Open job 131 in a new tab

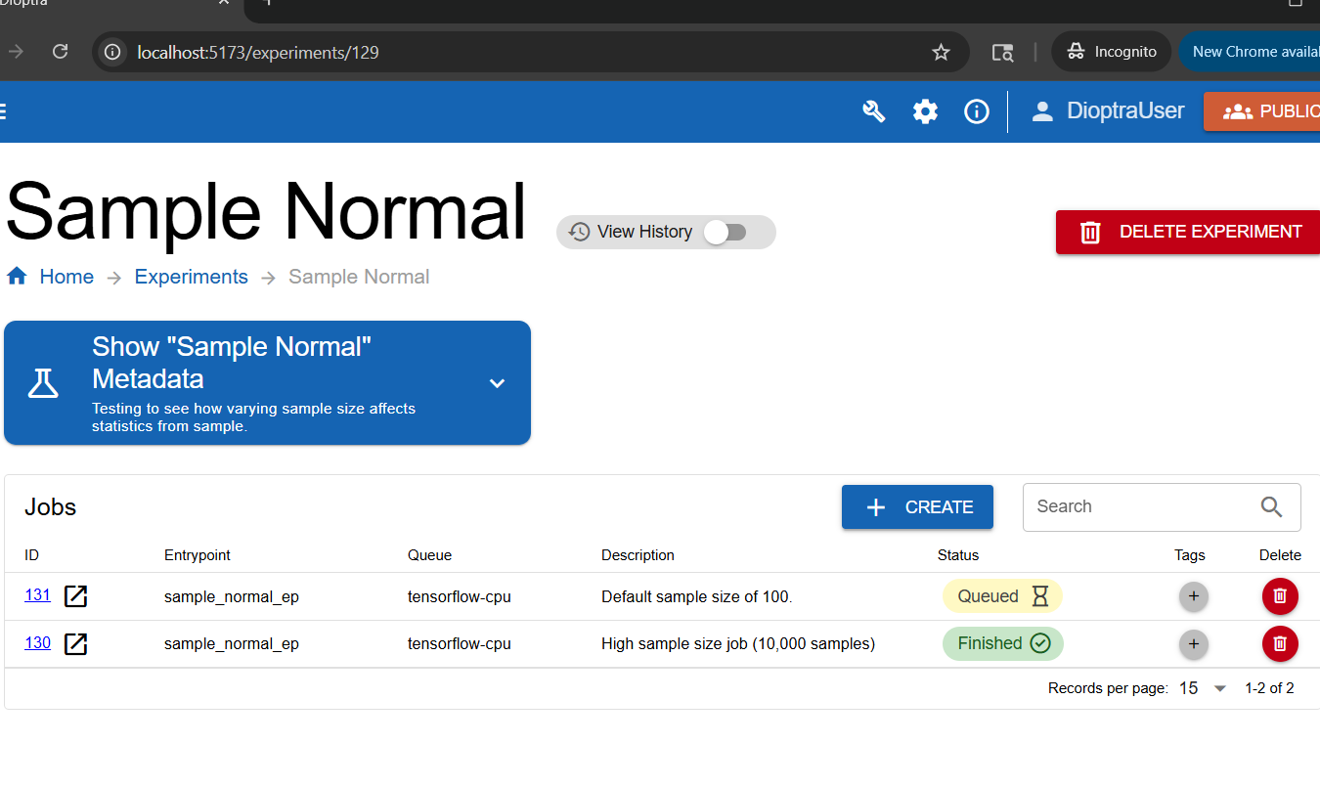pyautogui.click(x=75, y=596)
